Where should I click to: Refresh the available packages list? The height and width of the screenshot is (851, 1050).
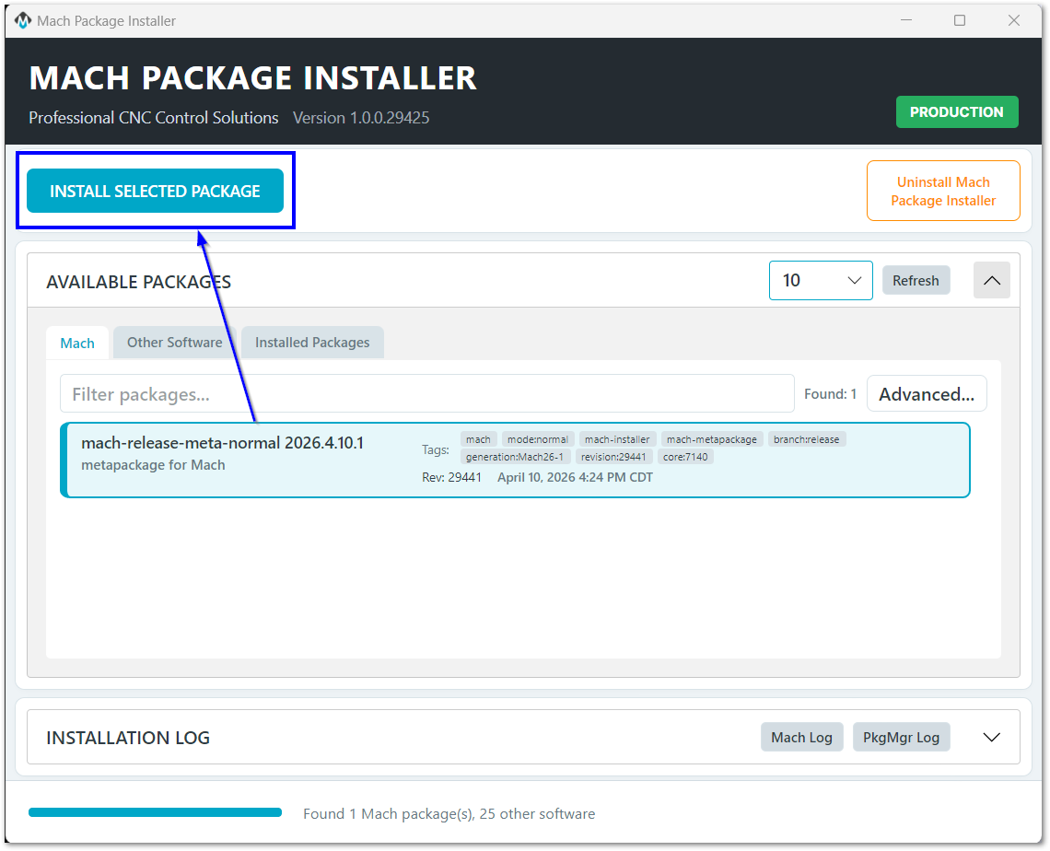pos(916,281)
